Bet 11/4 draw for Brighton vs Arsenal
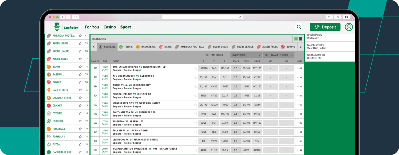399x155 pixels. [214, 123]
